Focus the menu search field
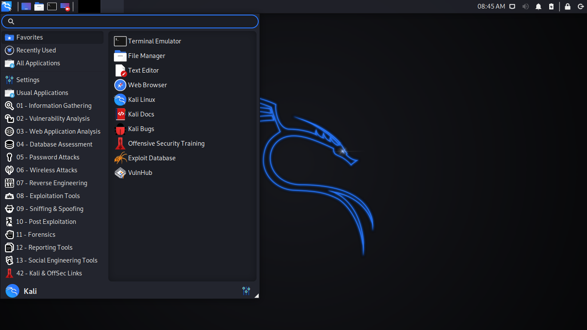Screen dimensions: 587x330 tap(130, 21)
